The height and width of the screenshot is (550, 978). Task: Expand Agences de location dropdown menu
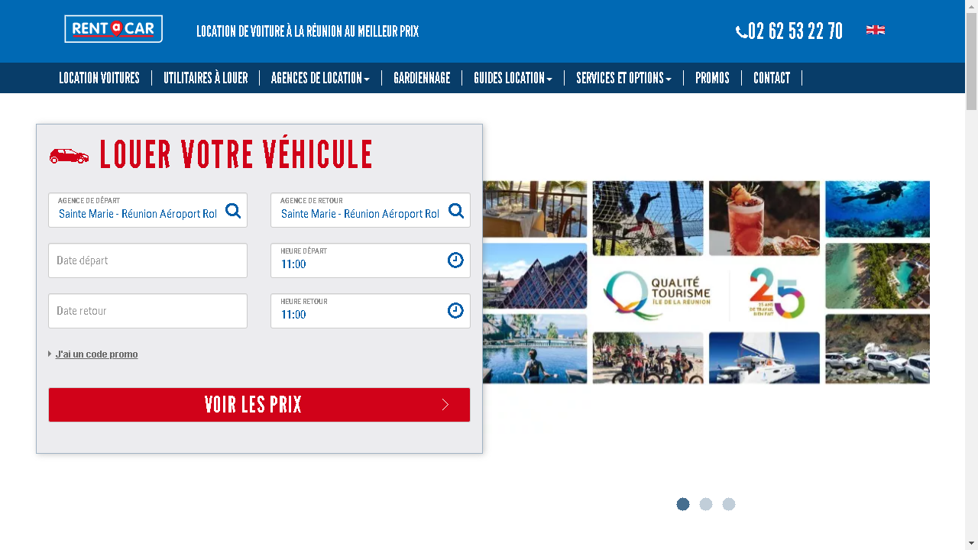pyautogui.click(x=320, y=78)
